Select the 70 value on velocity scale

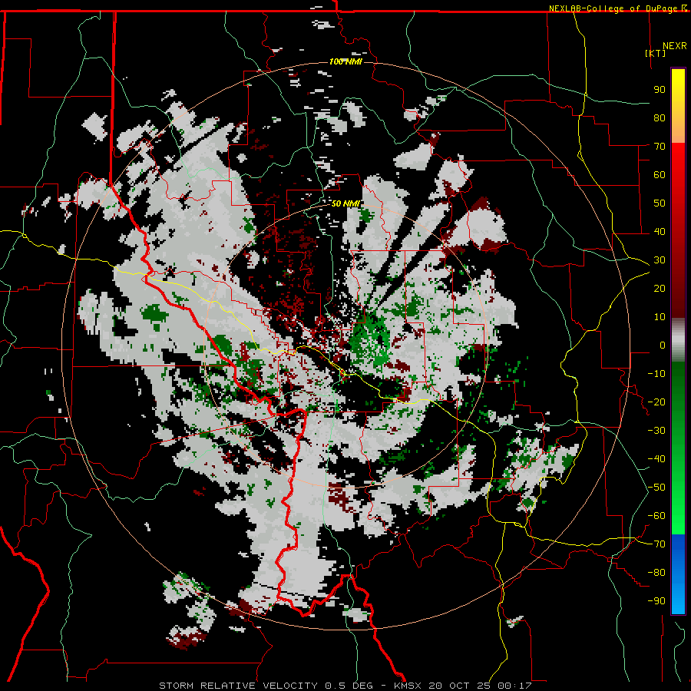tap(660, 147)
